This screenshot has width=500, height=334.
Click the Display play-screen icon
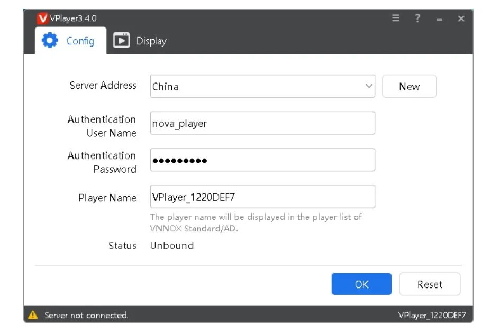pos(122,40)
